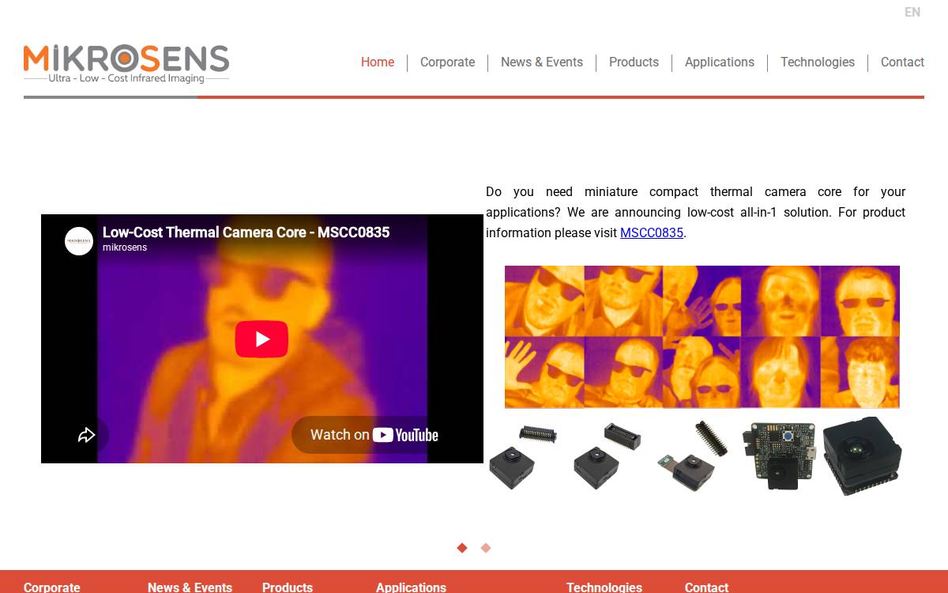The width and height of the screenshot is (948, 593).
Task: Open the Corporate menu item
Action: (x=447, y=62)
